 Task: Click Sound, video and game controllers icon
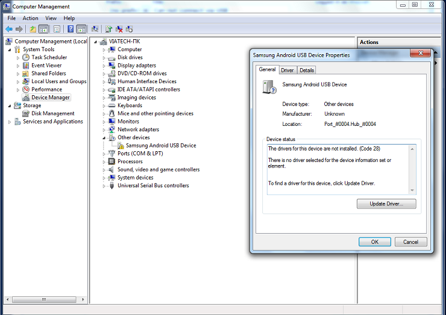coord(111,169)
